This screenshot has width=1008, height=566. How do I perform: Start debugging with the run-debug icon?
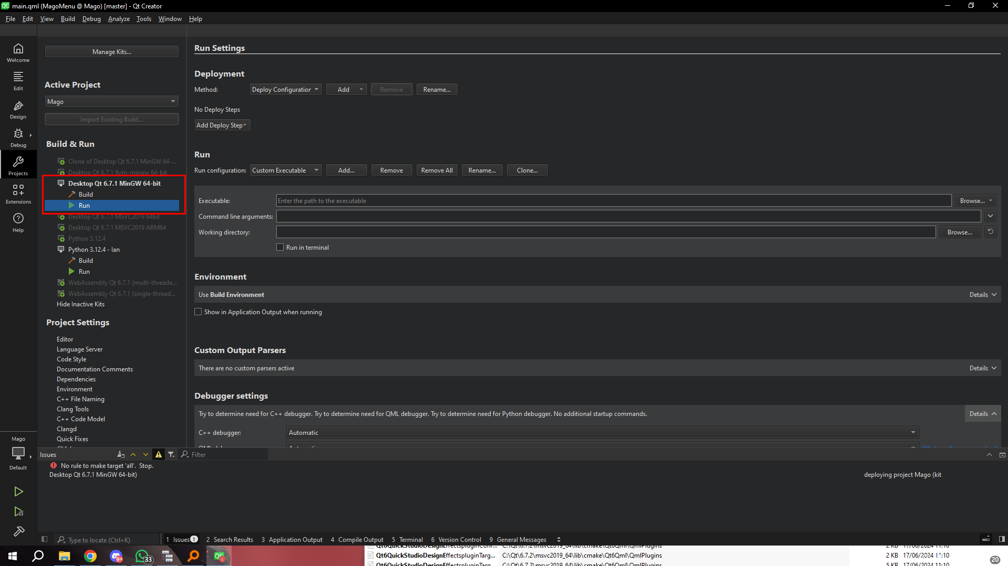(18, 511)
